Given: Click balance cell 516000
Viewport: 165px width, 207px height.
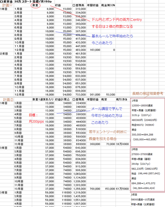Looking at the screenshot, I should 81,129.
